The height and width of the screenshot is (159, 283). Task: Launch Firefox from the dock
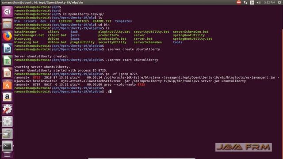click(x=7, y=36)
